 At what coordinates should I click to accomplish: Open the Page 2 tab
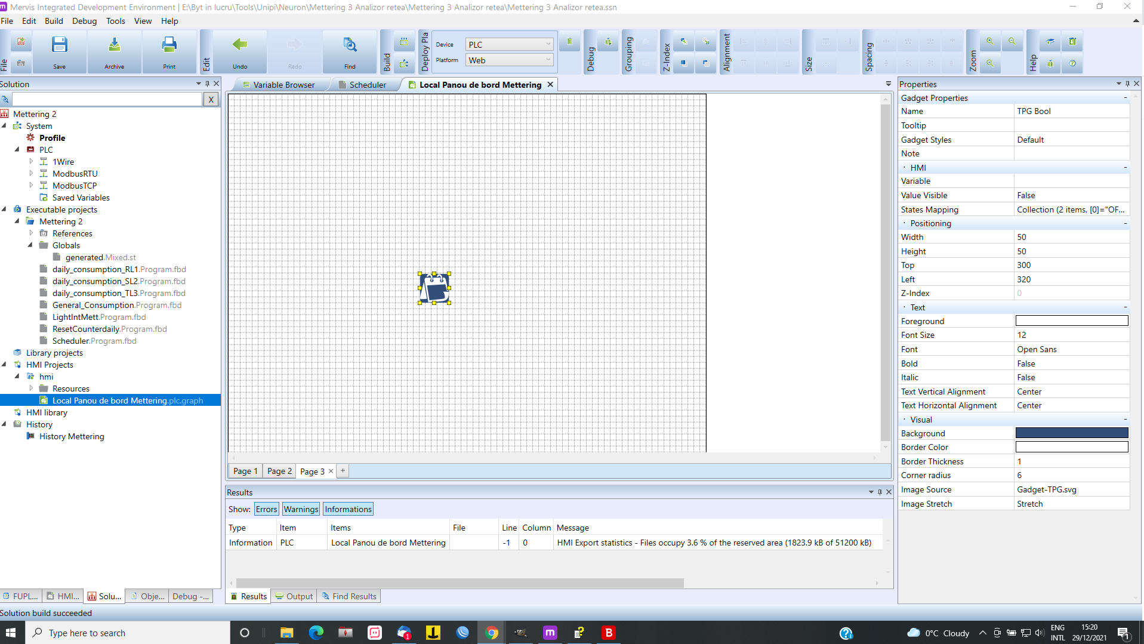click(x=279, y=471)
